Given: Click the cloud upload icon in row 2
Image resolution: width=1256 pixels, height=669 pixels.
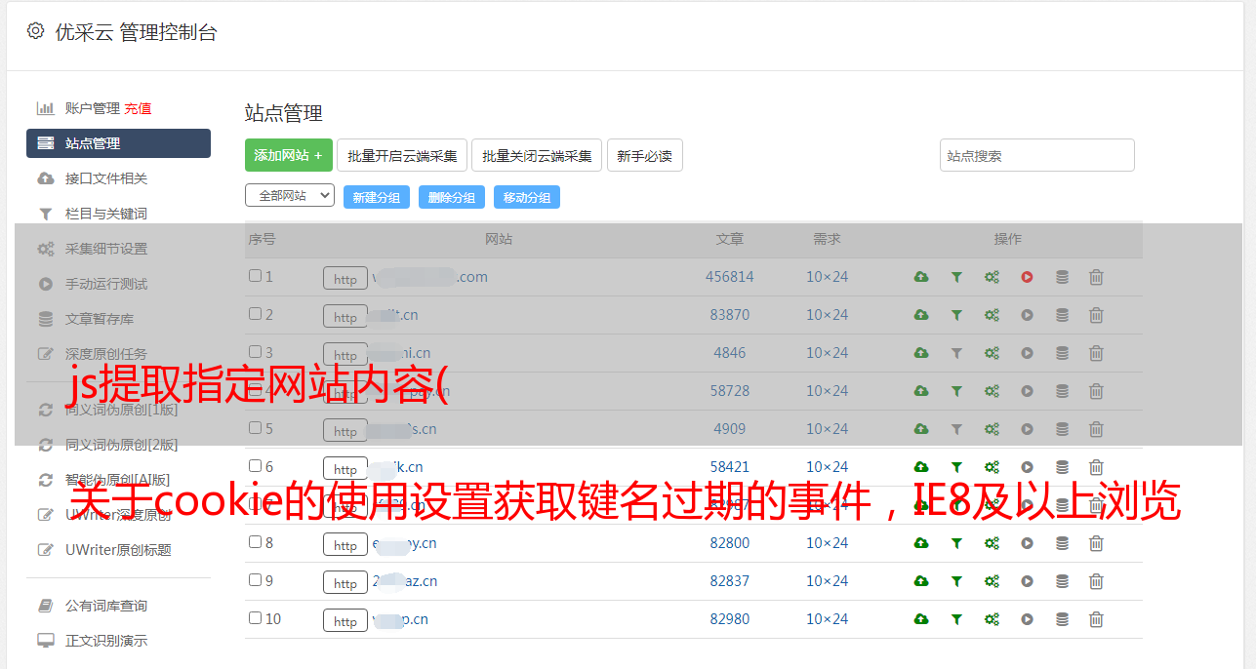Looking at the screenshot, I should pyautogui.click(x=921, y=315).
